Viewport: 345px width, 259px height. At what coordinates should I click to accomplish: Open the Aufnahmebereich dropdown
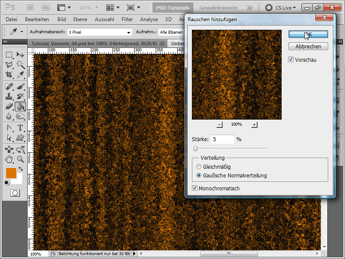tap(100, 32)
